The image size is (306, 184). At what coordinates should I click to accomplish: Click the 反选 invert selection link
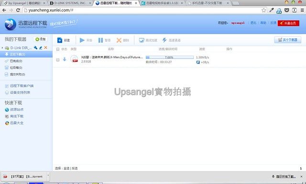pyautogui.click(x=75, y=168)
